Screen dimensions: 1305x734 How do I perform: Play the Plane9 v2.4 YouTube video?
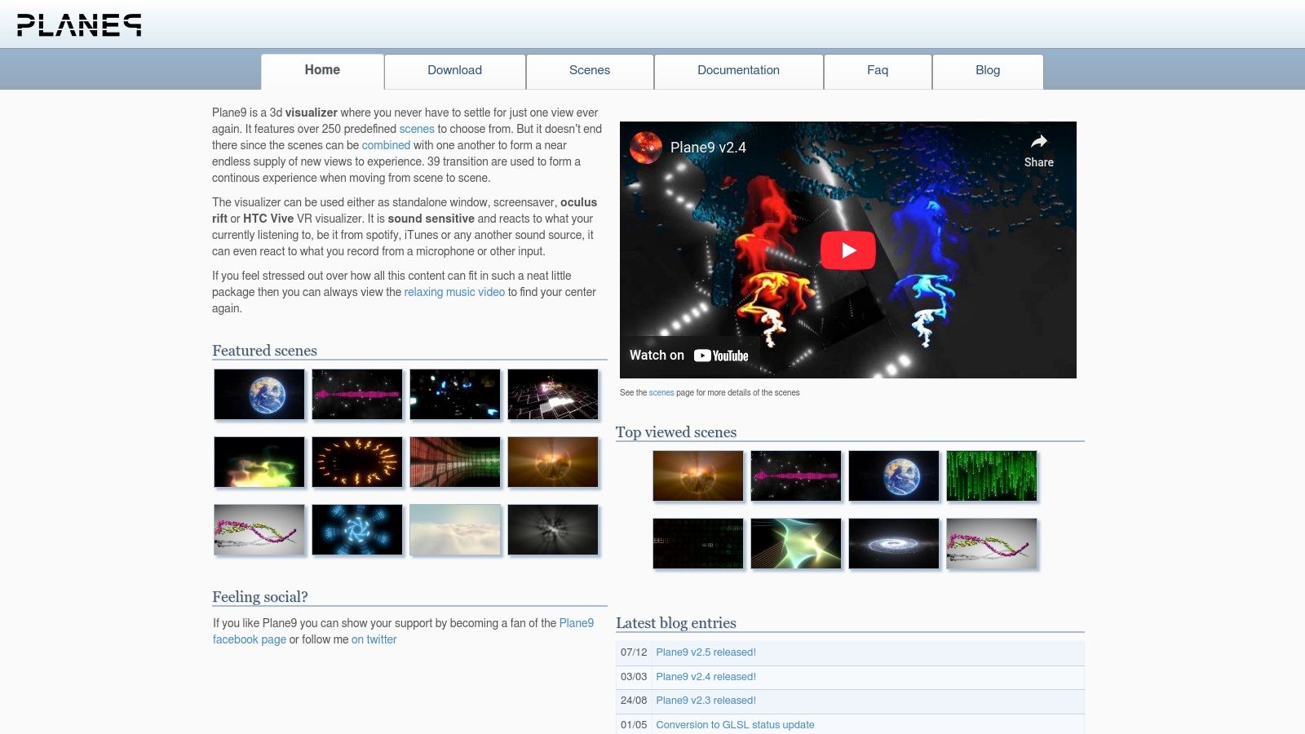pyautogui.click(x=848, y=250)
